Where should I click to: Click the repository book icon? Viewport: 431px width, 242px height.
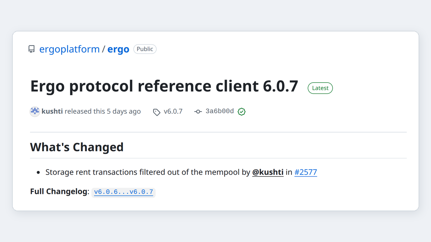click(32, 49)
